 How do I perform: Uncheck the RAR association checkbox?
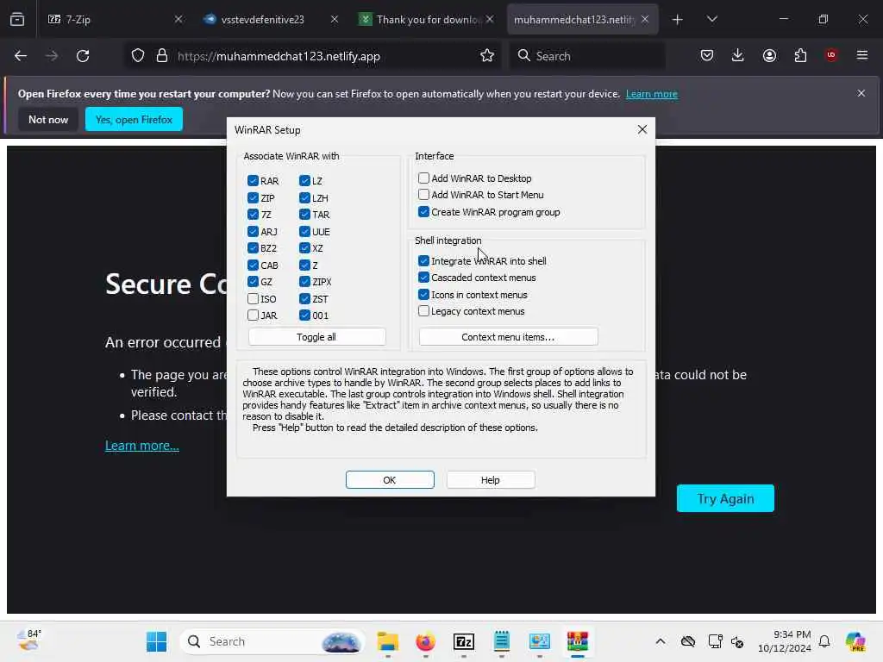coord(253,181)
